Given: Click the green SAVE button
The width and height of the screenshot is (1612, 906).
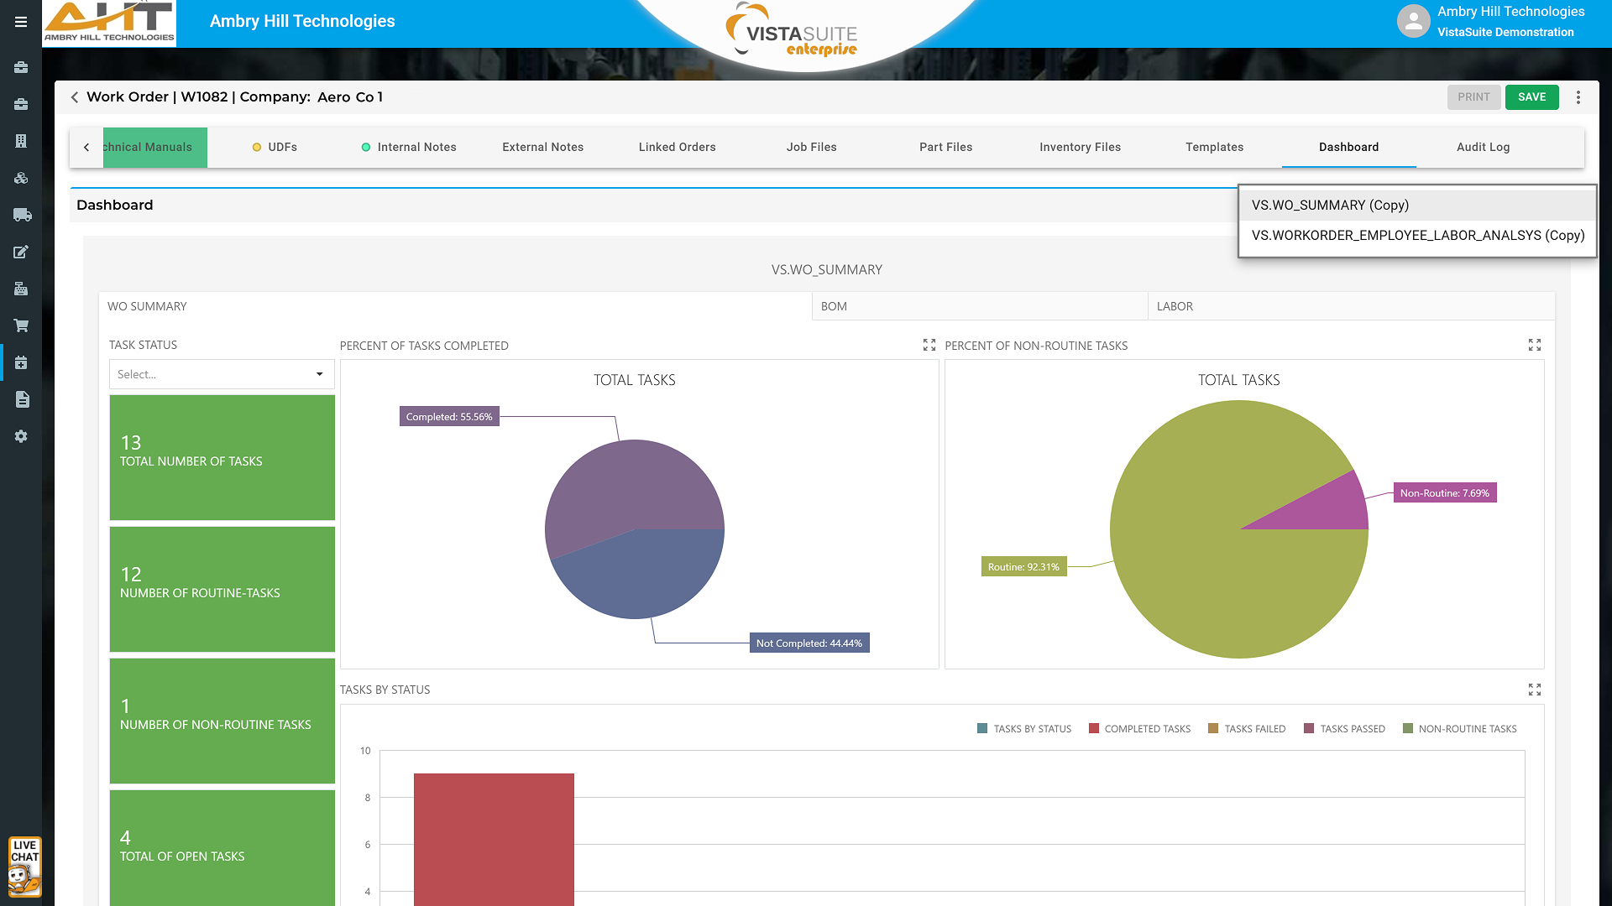Looking at the screenshot, I should point(1531,97).
